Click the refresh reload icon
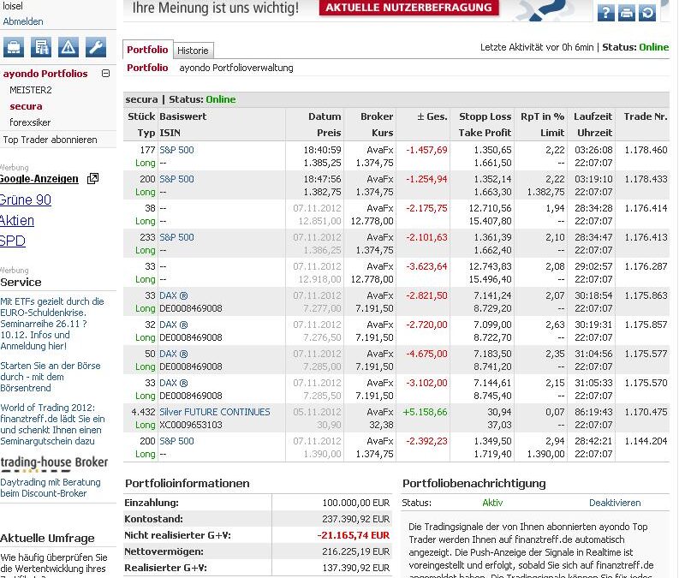679x578 pixels. pyautogui.click(x=647, y=12)
